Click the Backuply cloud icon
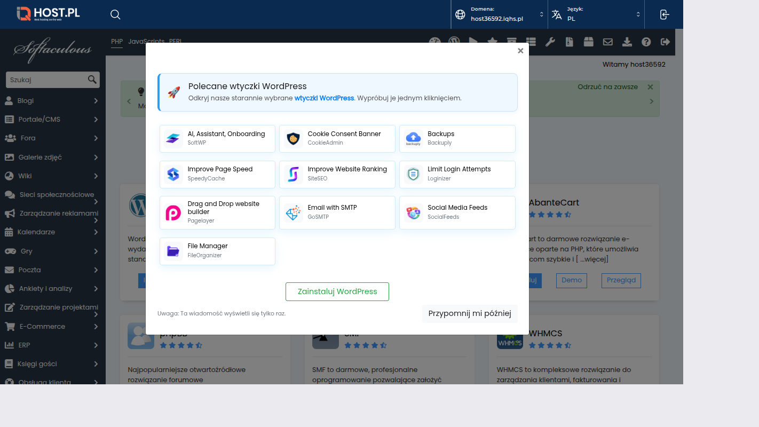The height and width of the screenshot is (427, 759). (413, 139)
